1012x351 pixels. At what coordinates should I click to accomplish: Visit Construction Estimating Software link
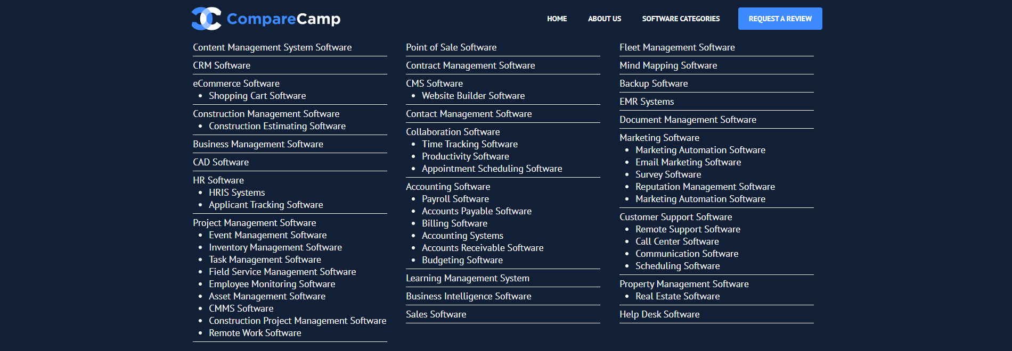point(277,126)
